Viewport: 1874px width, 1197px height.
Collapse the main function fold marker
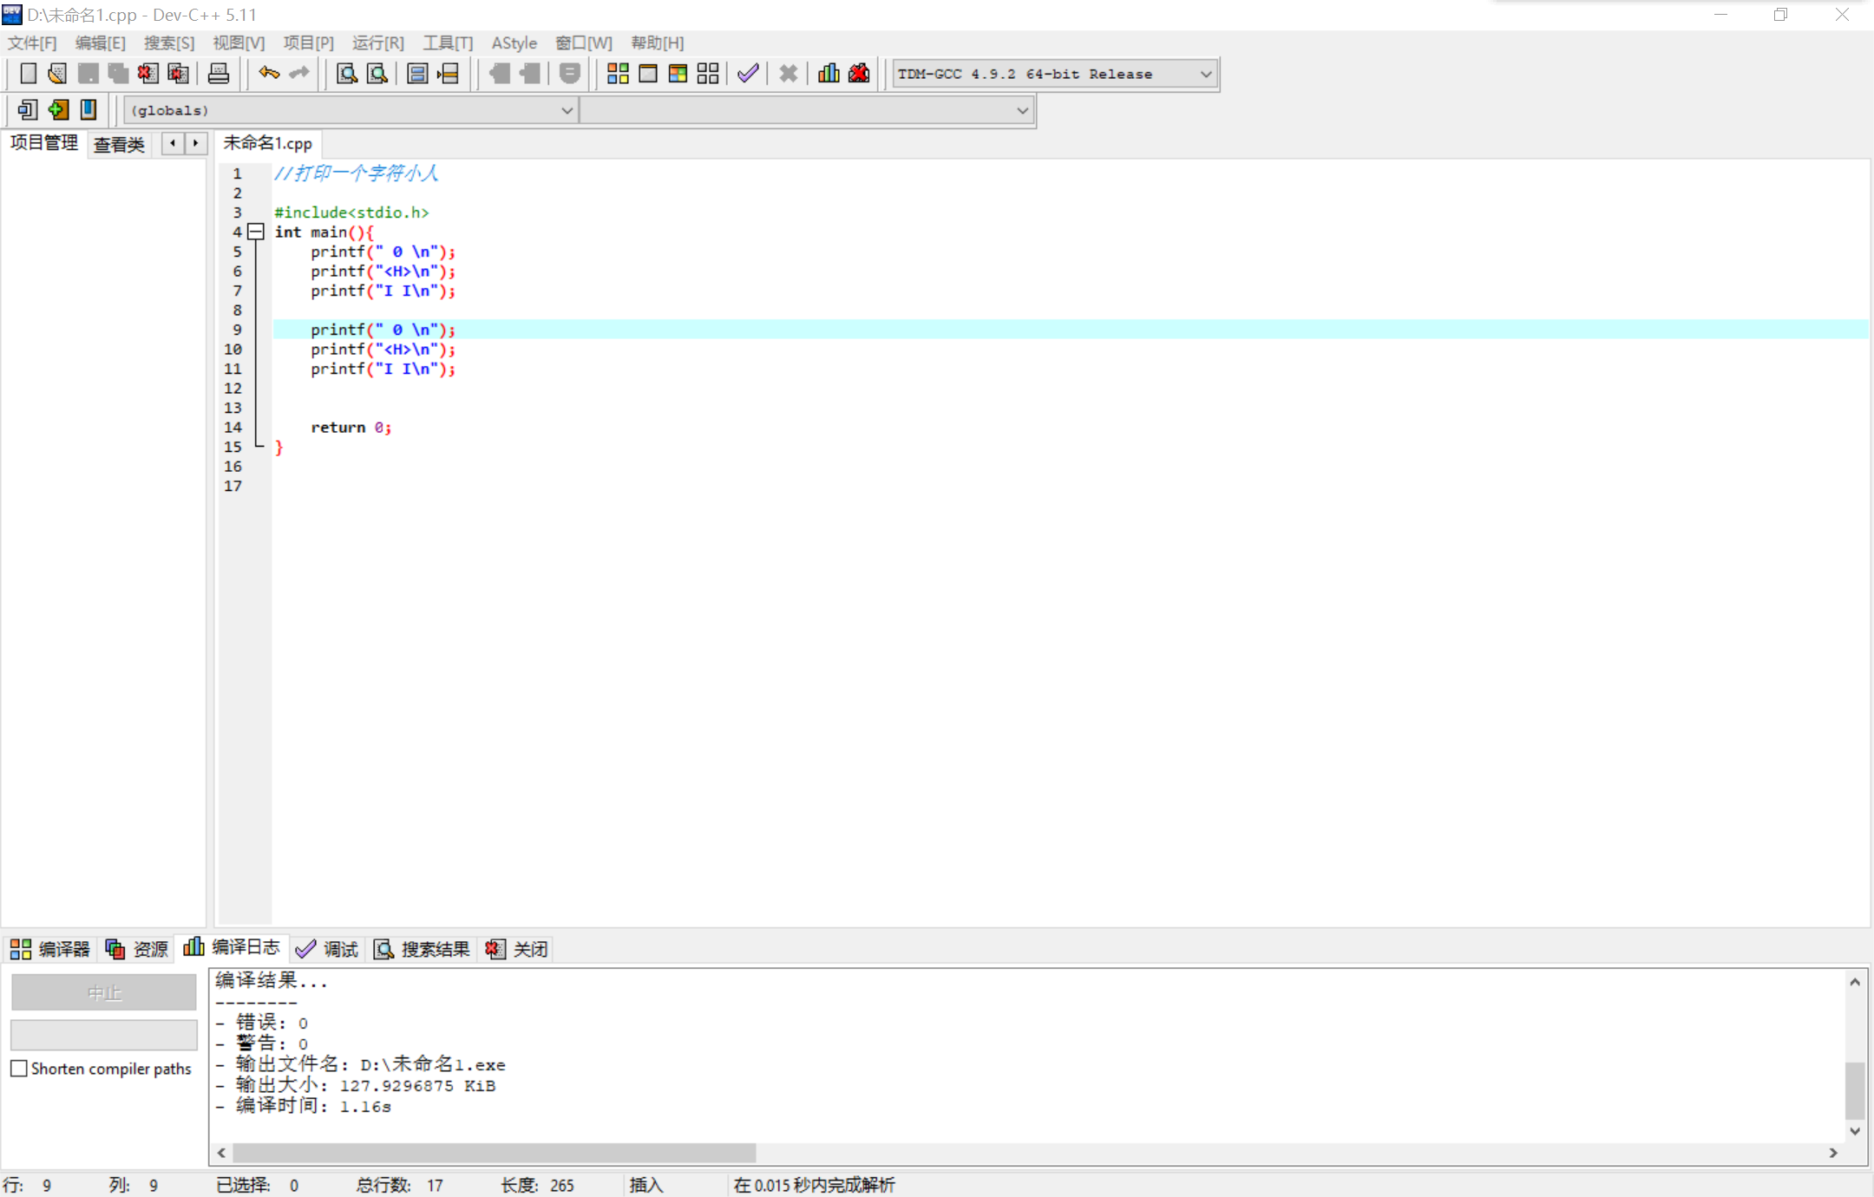[256, 232]
